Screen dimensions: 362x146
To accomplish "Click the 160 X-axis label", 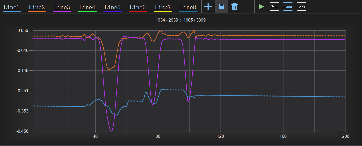I will (x=283, y=136).
